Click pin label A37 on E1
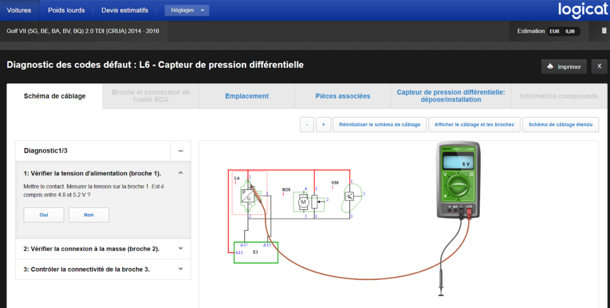The width and height of the screenshot is (610, 308). pyautogui.click(x=244, y=245)
